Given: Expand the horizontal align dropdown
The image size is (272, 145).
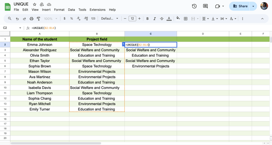Looking at the screenshot, I should coord(206,19).
